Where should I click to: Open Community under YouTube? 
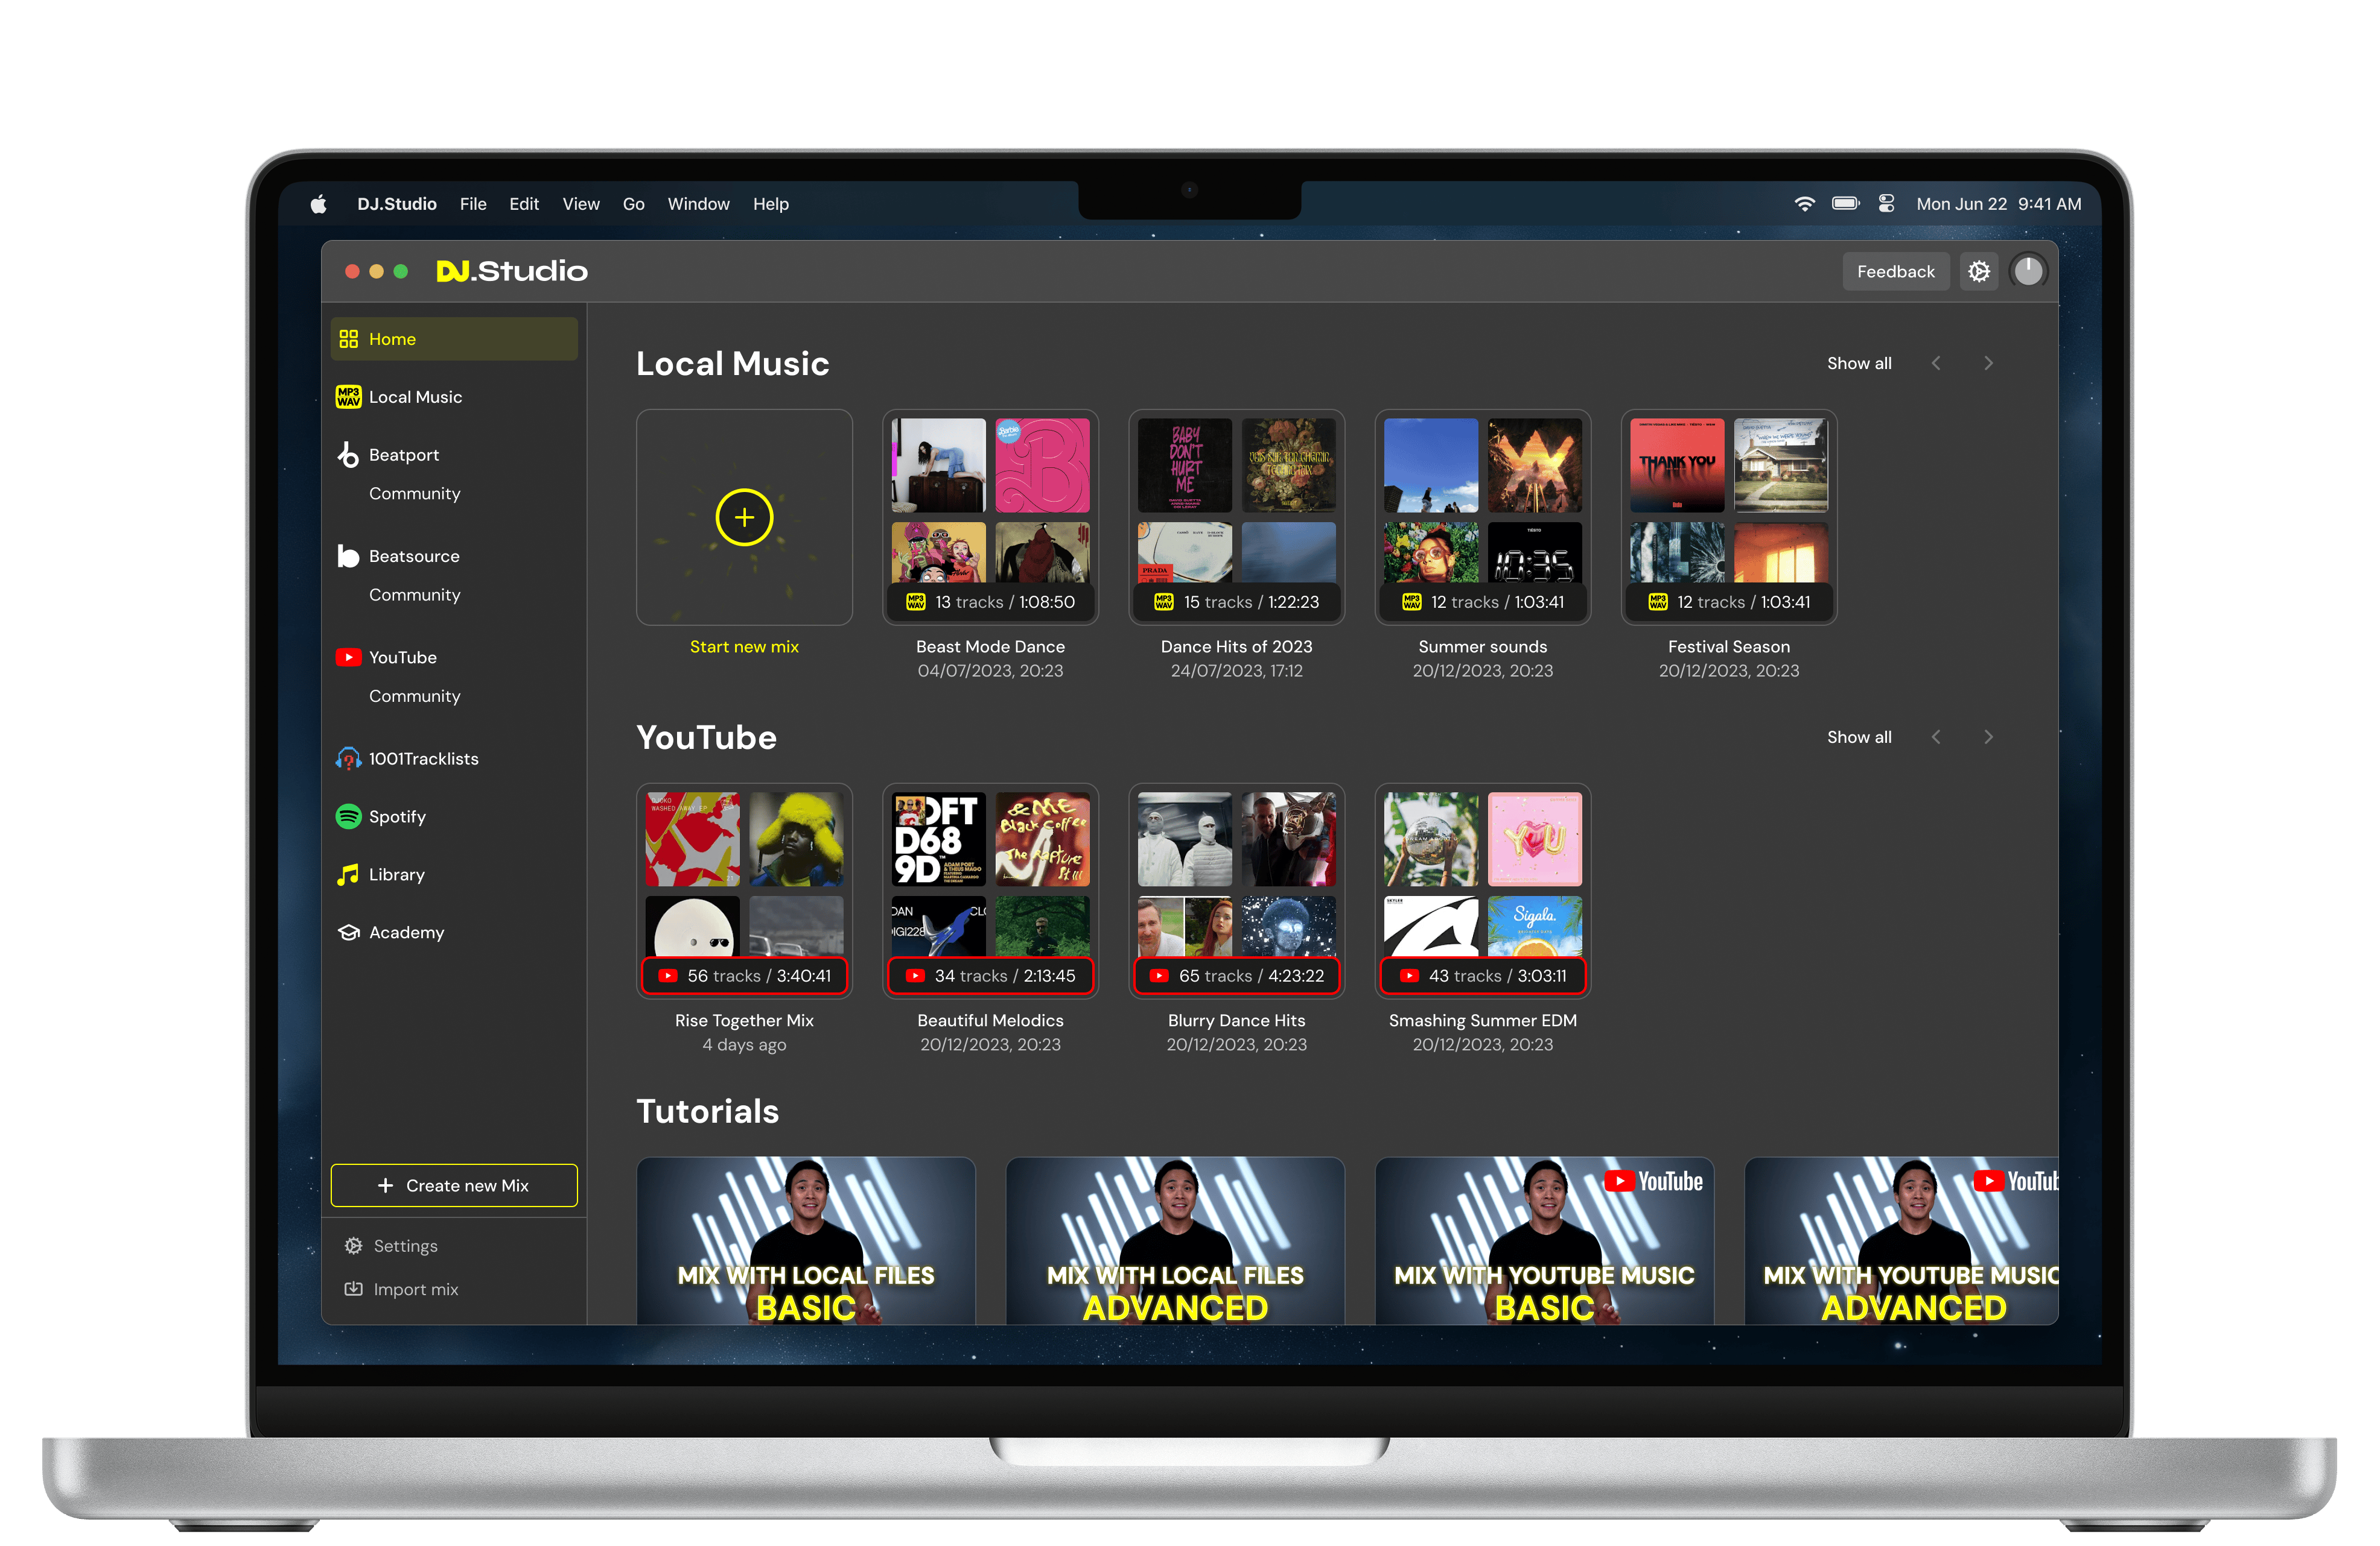[x=415, y=696]
